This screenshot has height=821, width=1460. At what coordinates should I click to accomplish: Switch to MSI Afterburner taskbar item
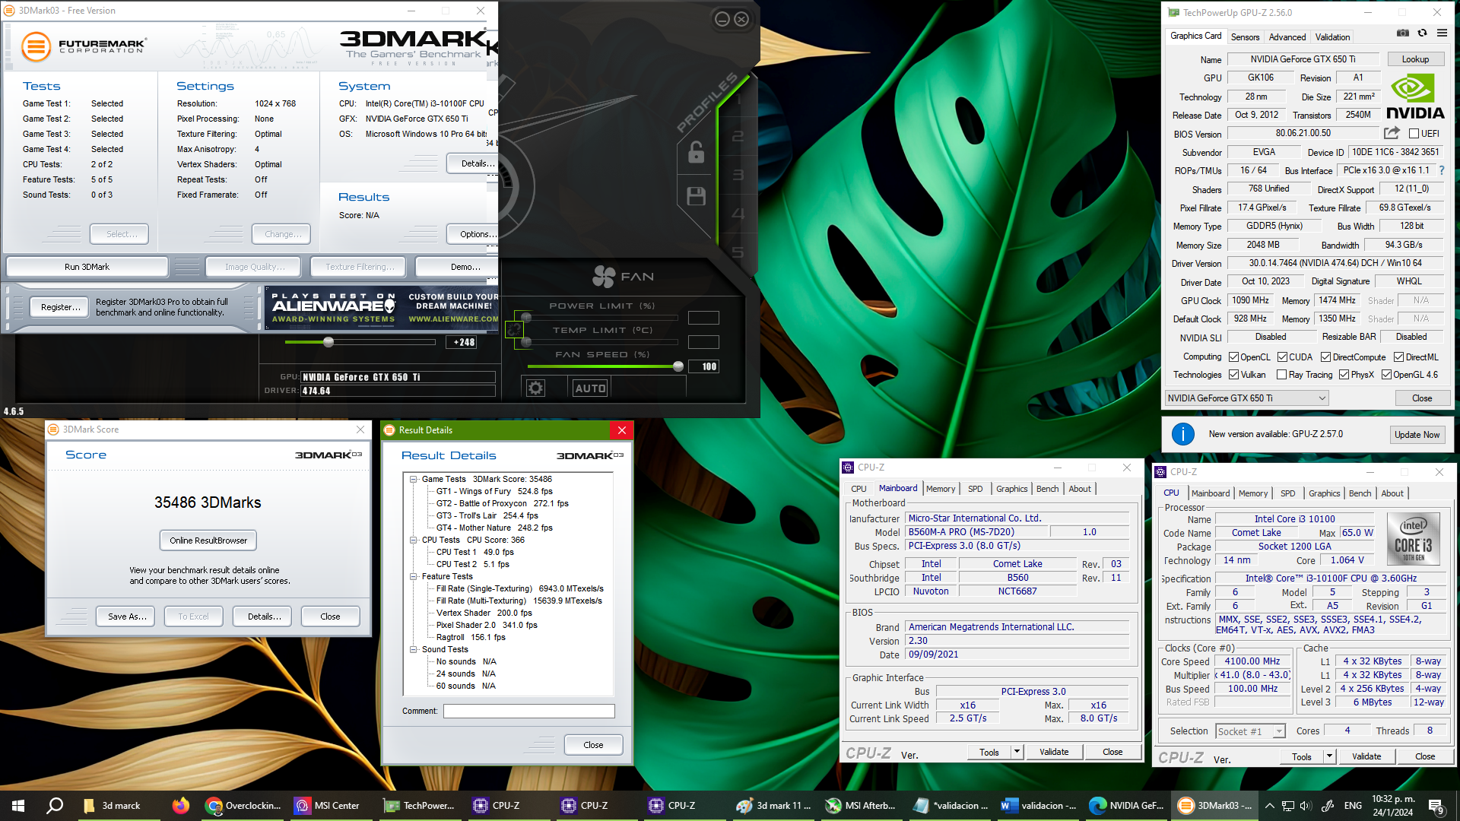[x=862, y=806]
